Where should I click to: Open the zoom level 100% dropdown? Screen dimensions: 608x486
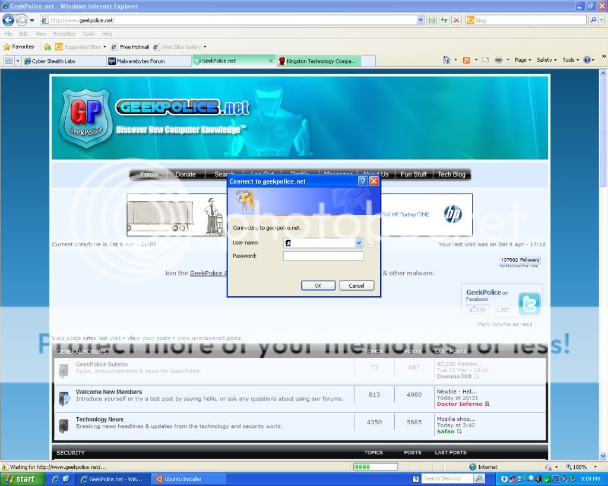pyautogui.click(x=595, y=466)
